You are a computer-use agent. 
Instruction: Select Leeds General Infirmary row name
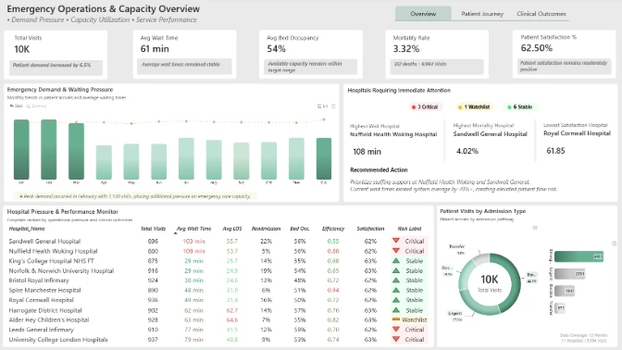pos(42,330)
